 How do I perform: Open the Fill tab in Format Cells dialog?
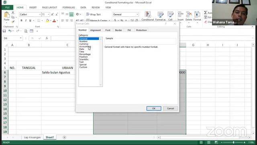tap(129, 30)
